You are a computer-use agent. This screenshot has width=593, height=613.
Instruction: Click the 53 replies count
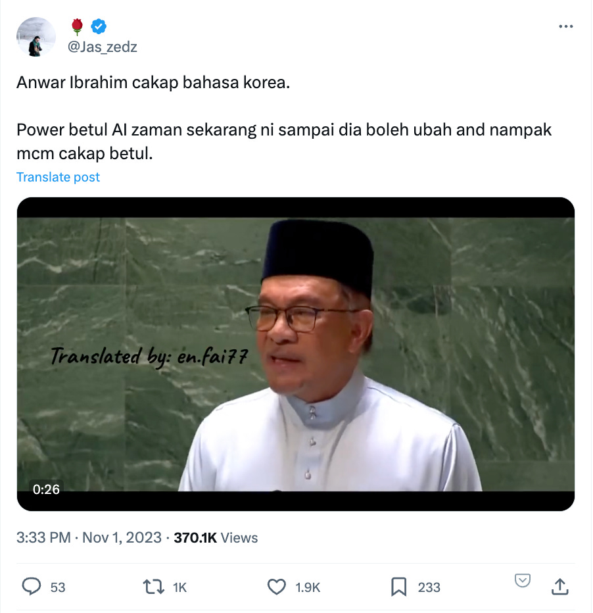pos(58,587)
